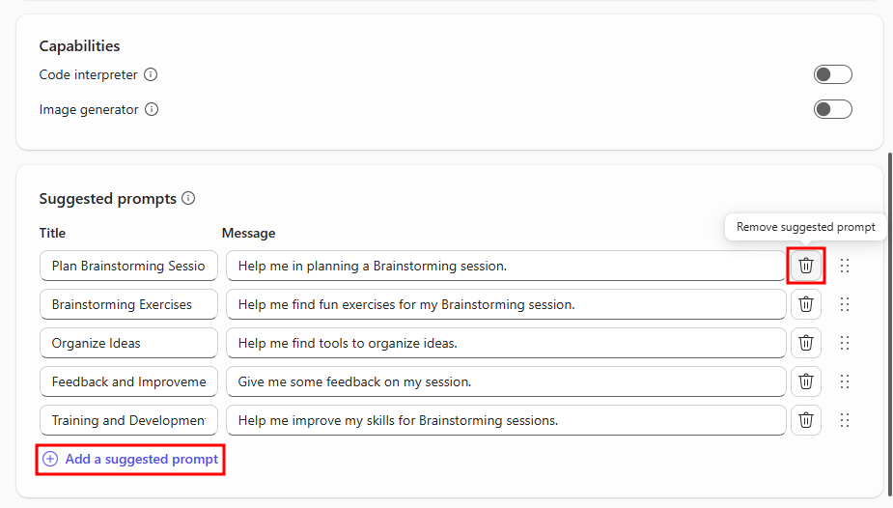The width and height of the screenshot is (893, 508).
Task: Show info for Suggested prompts heading
Action: click(188, 198)
